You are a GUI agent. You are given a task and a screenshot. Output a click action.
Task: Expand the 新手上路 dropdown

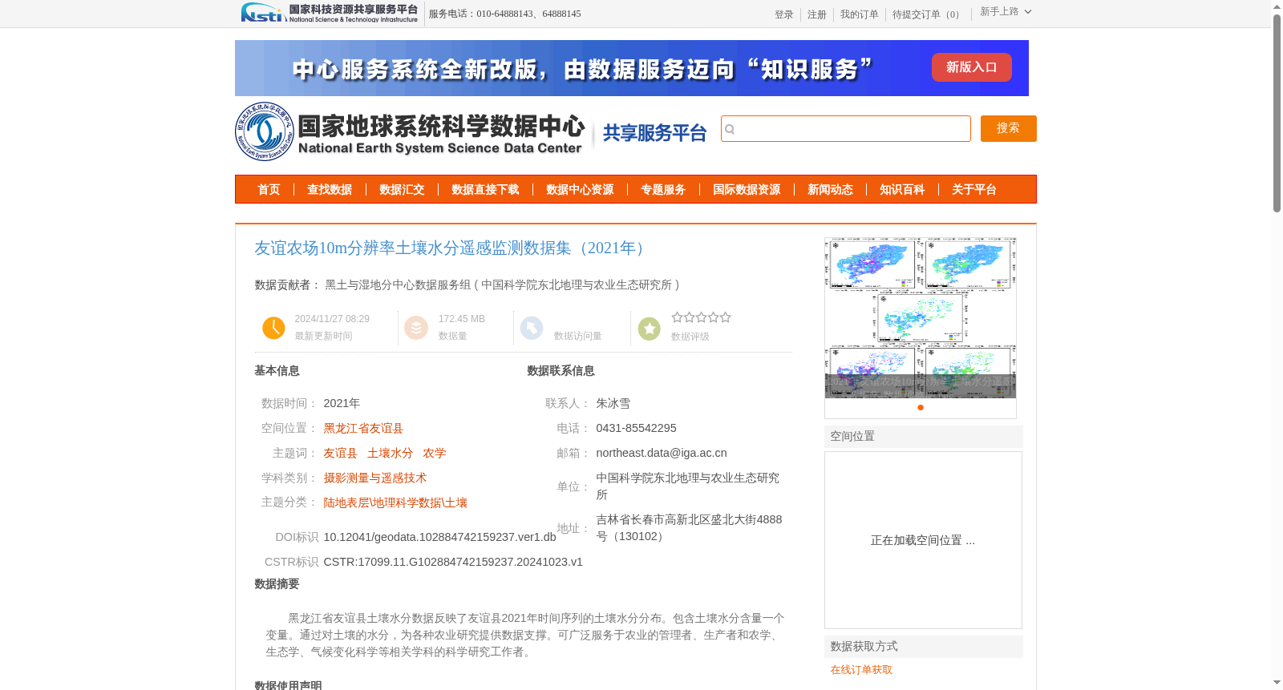[x=1006, y=12]
